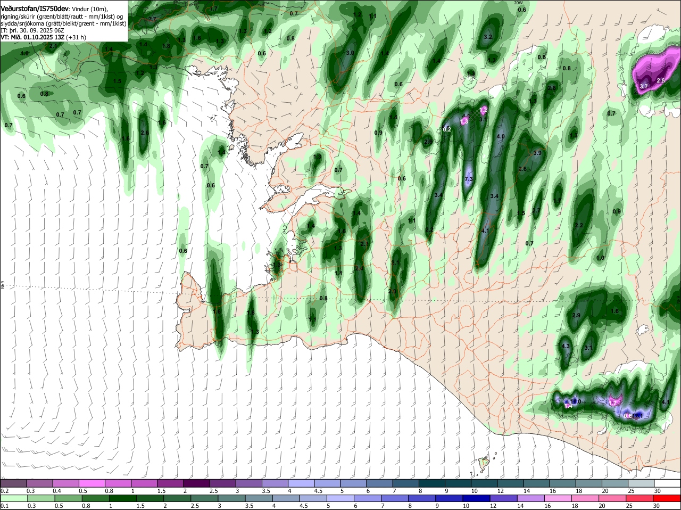The width and height of the screenshot is (681, 510).
Task: Click the 7.3 precipitation value on the map
Action: pos(469,179)
